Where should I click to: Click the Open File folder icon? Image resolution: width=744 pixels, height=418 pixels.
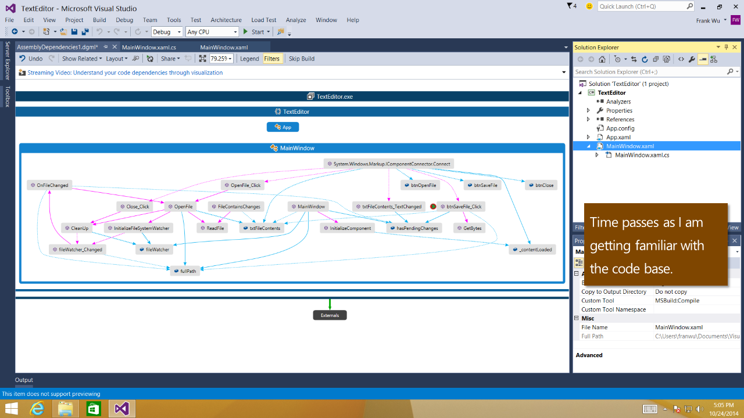click(63, 32)
